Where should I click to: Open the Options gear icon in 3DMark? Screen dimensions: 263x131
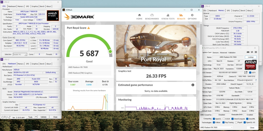coord(192,15)
